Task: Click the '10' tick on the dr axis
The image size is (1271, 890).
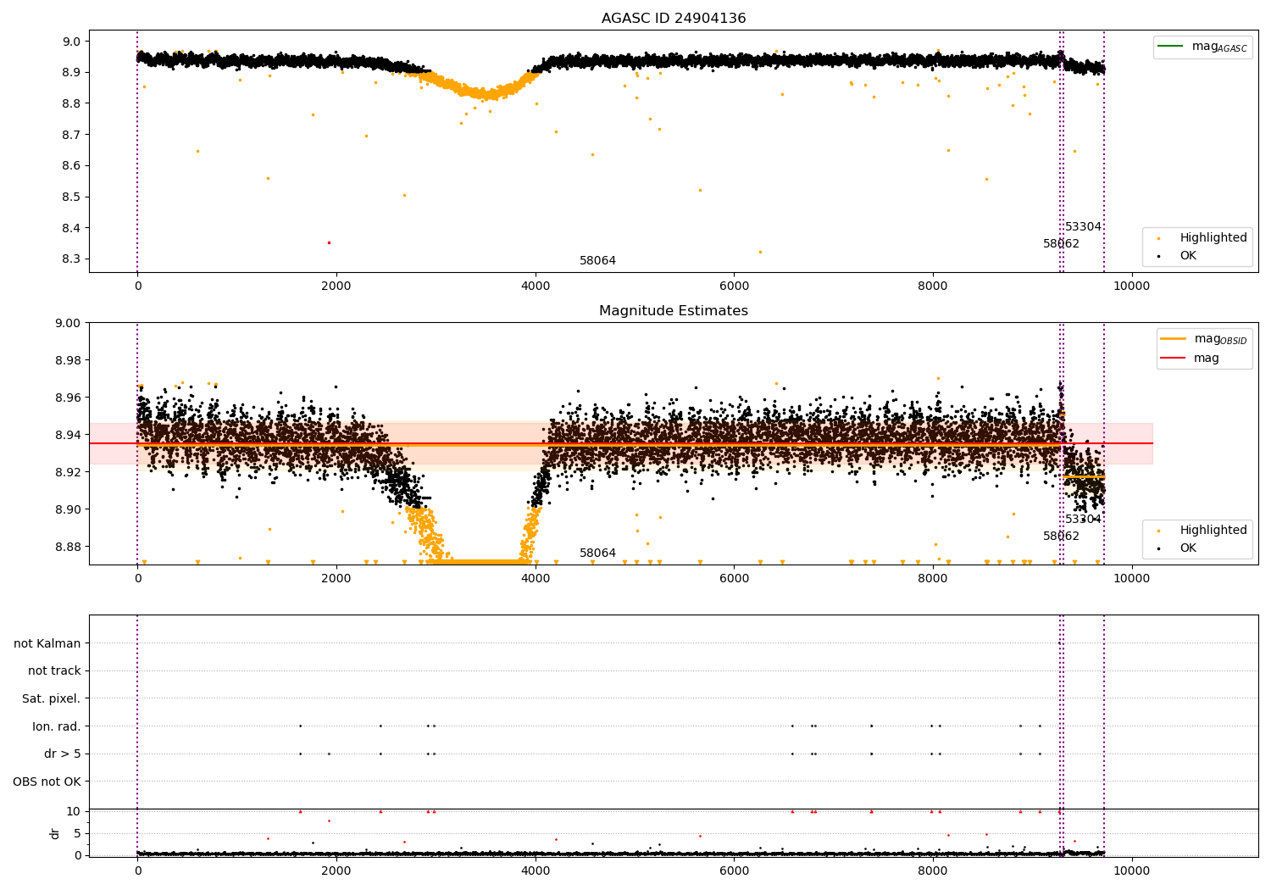Action: (x=74, y=811)
